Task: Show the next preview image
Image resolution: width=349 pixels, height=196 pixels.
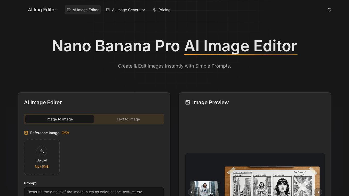Action: pos(318,192)
